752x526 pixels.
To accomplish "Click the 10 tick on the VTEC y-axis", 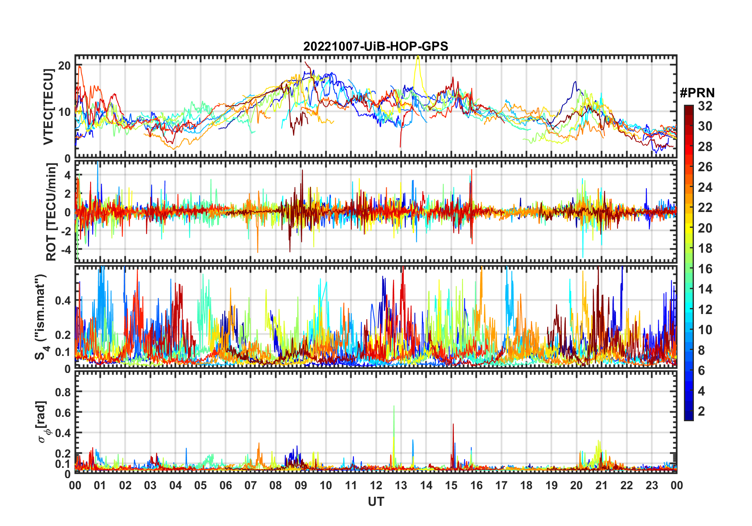I will [64, 112].
